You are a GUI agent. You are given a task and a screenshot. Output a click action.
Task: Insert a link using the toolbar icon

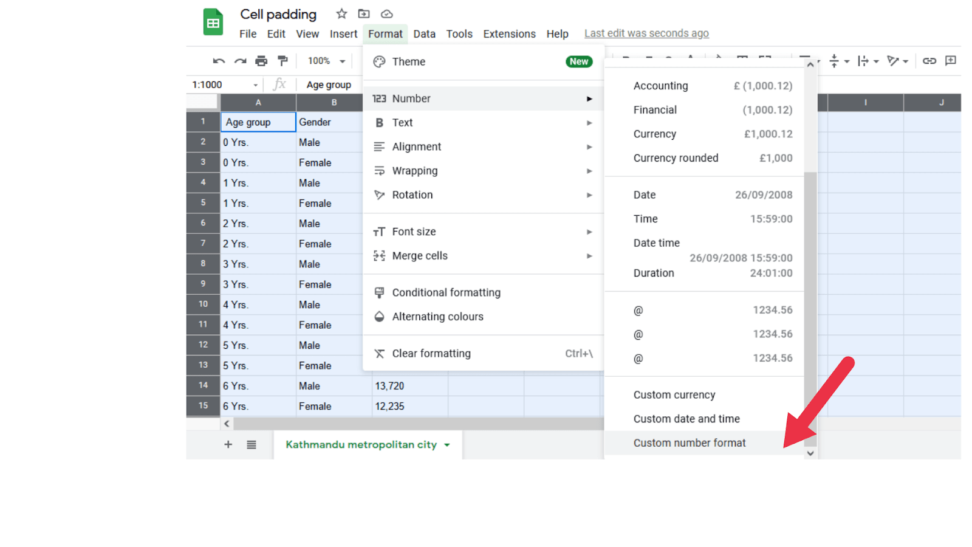point(928,61)
